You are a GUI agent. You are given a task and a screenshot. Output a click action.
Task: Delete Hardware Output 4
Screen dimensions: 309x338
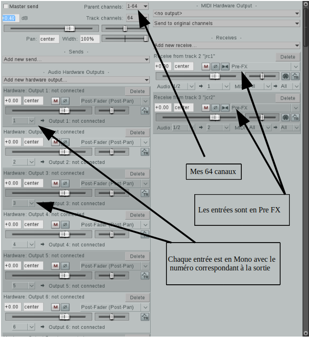point(137,215)
